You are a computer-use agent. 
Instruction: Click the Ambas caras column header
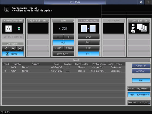pos(115,64)
